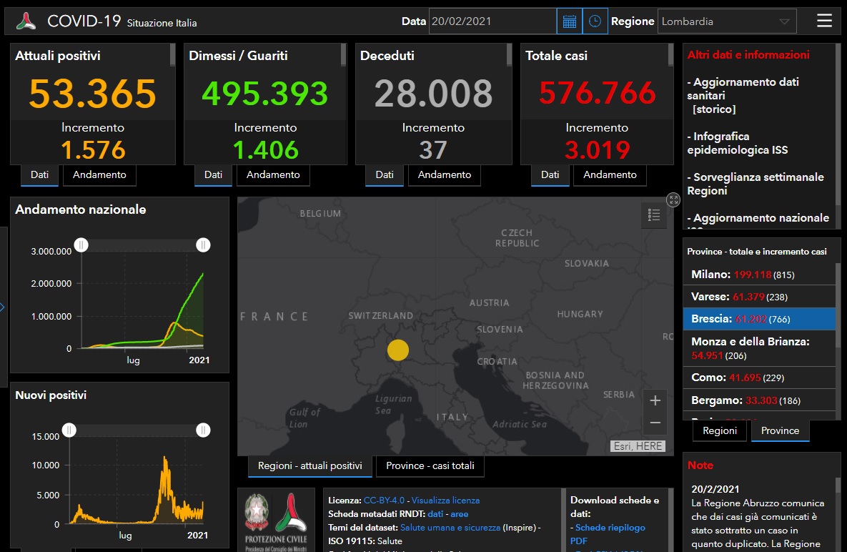Switch to Andamento tab under Attuali positivi

coord(99,174)
